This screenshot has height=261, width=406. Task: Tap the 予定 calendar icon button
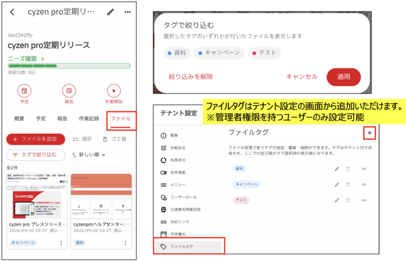[24, 91]
